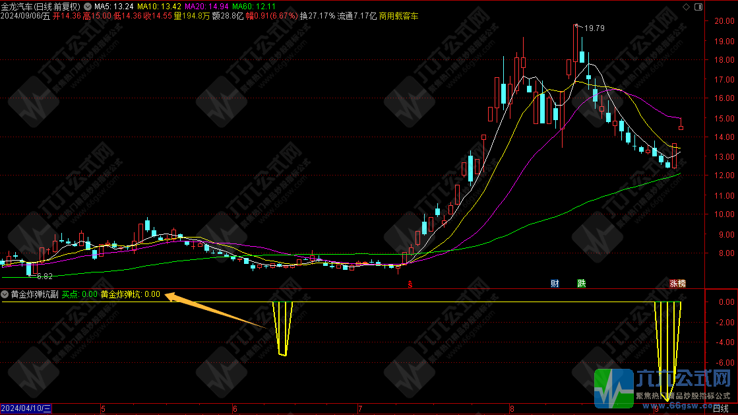
Task: Click the 商用载客车 sector link
Action: point(398,16)
